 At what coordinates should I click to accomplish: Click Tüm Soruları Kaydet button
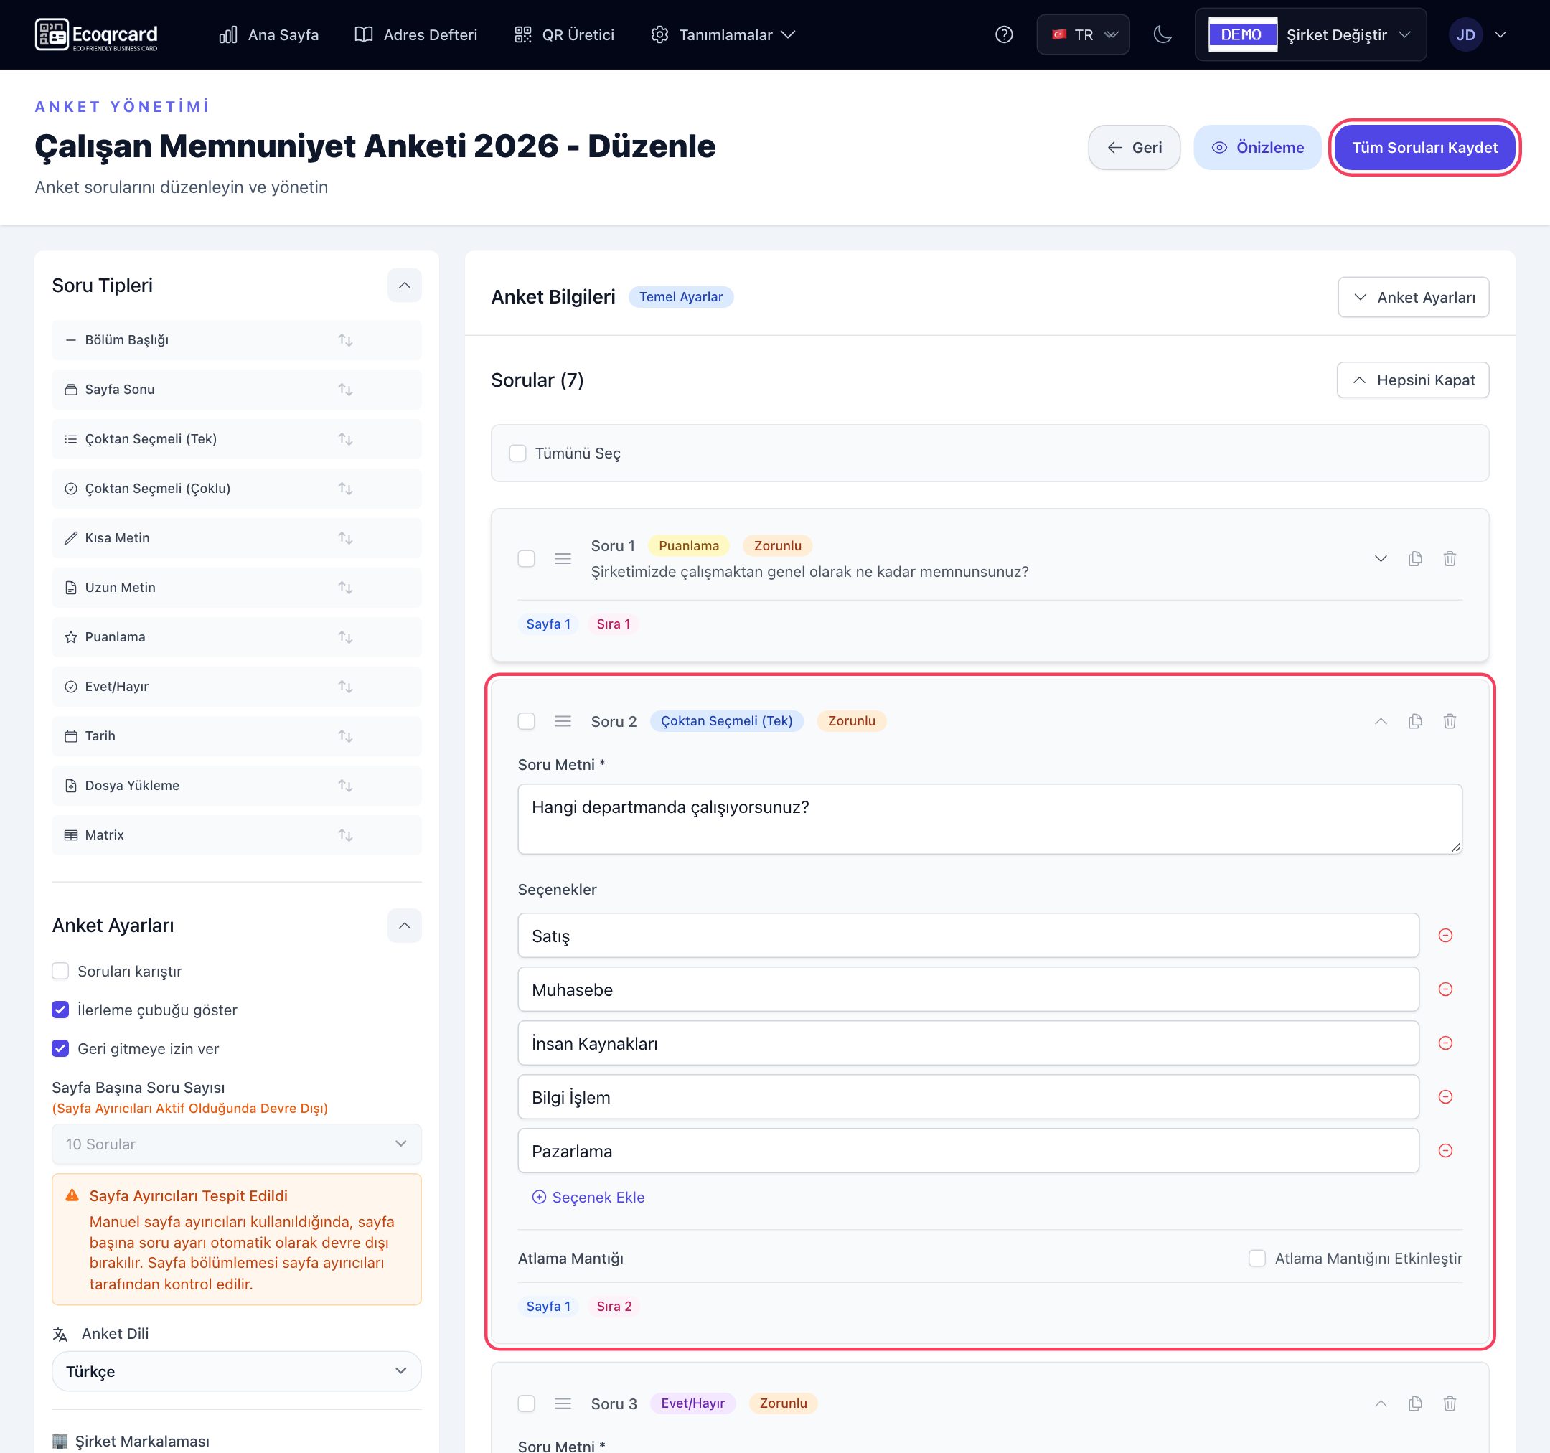point(1424,147)
